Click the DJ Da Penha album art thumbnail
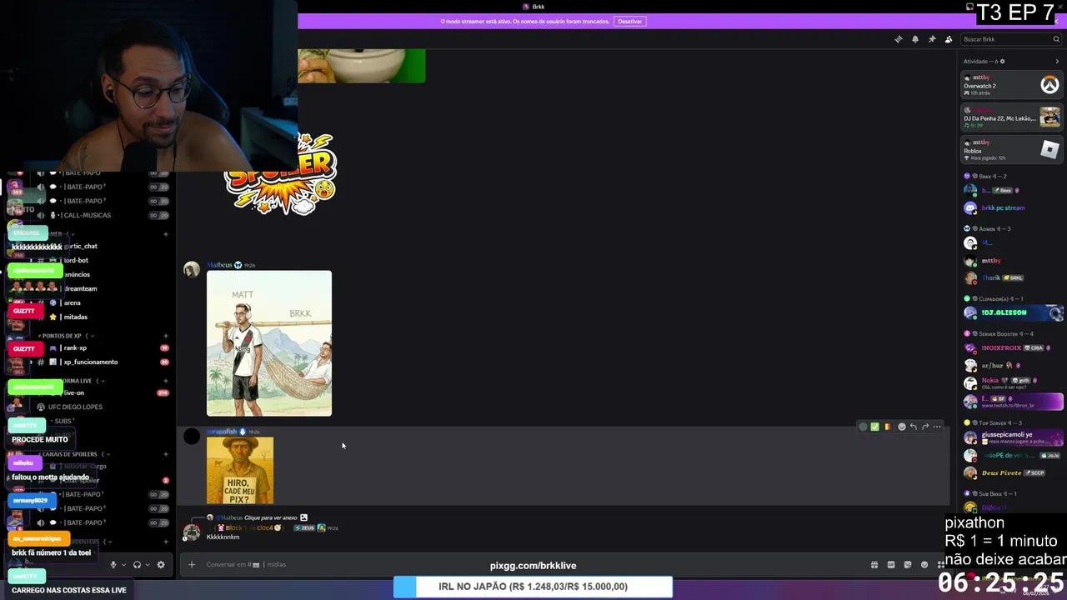Image resolution: width=1067 pixels, height=600 pixels. pyautogui.click(x=1049, y=117)
